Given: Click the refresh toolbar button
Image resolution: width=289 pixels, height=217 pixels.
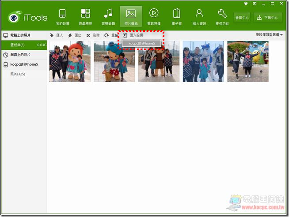Looking at the screenshot, I should (x=110, y=35).
